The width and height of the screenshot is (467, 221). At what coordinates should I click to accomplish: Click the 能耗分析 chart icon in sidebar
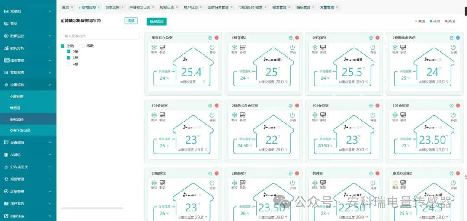tap(6, 48)
